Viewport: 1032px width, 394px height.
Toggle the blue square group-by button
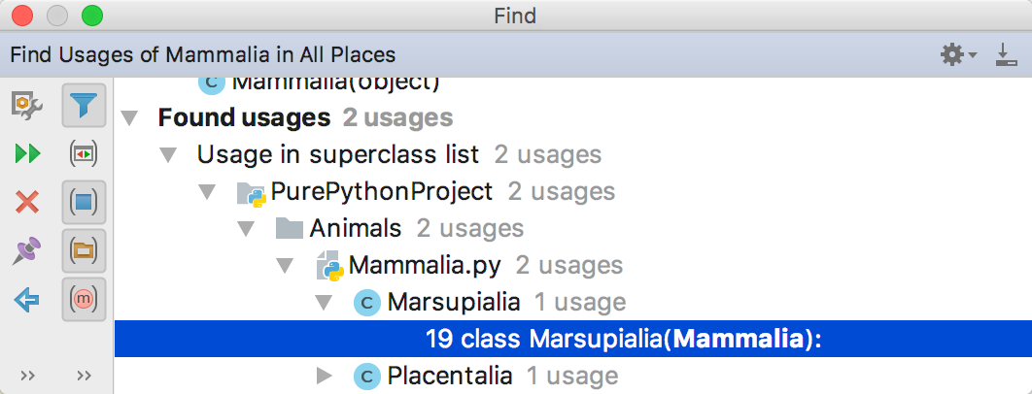(84, 202)
